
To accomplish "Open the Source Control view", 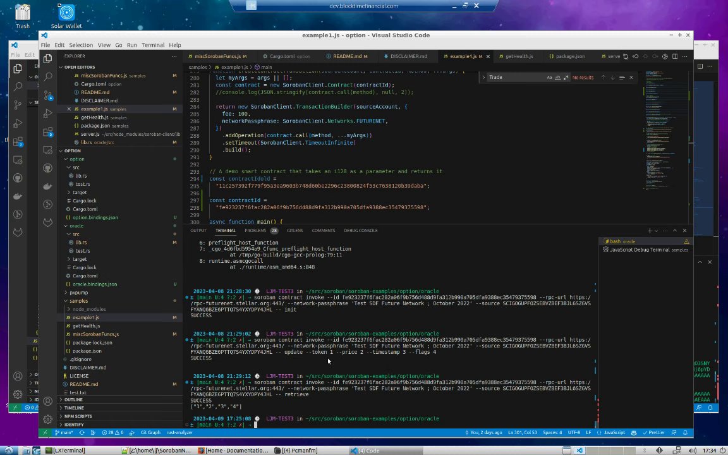I will (47, 95).
